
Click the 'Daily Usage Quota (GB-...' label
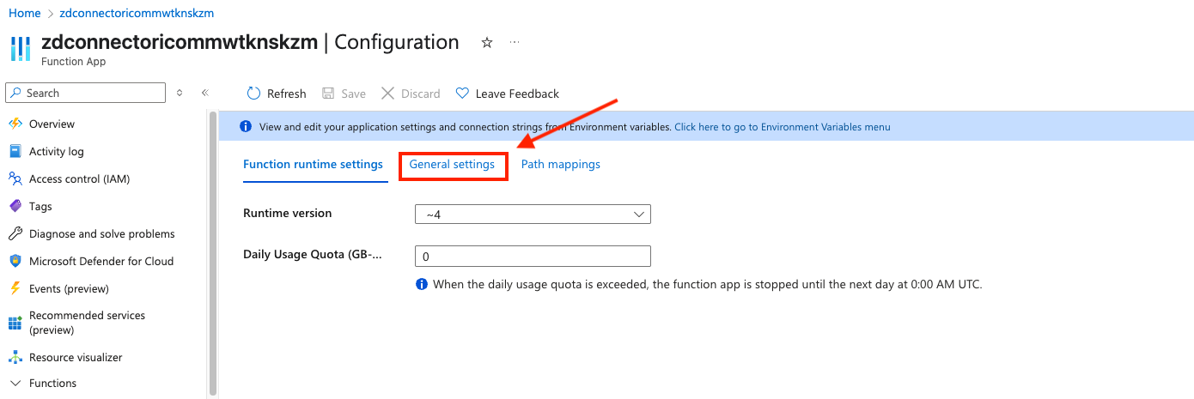312,255
